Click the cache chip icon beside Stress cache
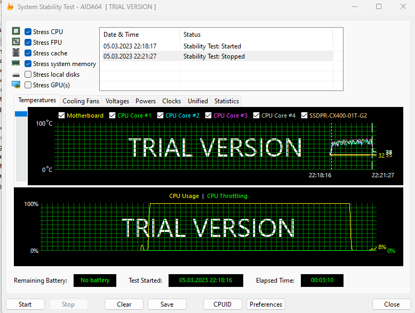 tap(16, 53)
